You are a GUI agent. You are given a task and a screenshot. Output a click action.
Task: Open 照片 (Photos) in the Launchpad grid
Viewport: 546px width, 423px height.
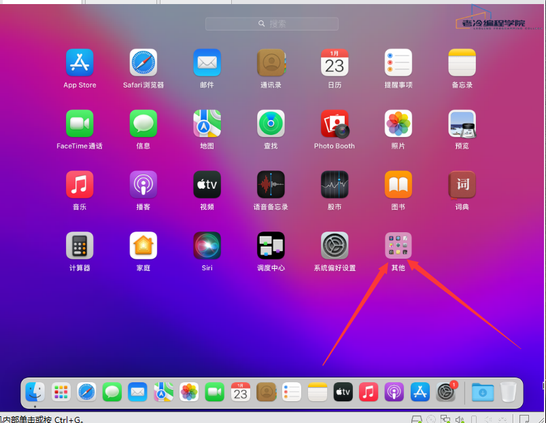click(398, 124)
